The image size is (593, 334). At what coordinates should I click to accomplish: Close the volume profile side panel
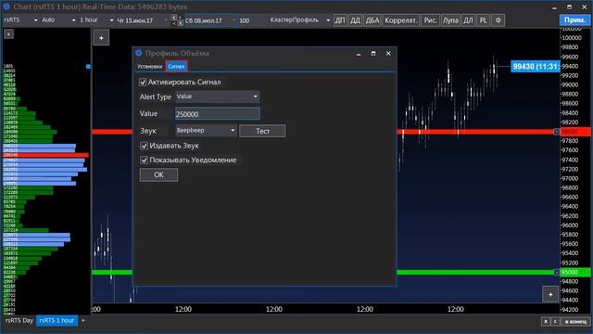coord(8,34)
